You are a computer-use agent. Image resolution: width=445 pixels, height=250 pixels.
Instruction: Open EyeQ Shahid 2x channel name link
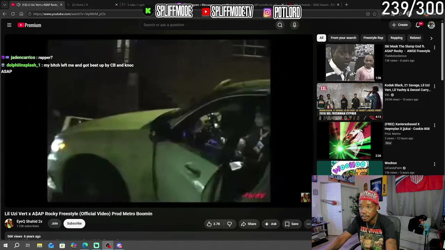[30, 222]
